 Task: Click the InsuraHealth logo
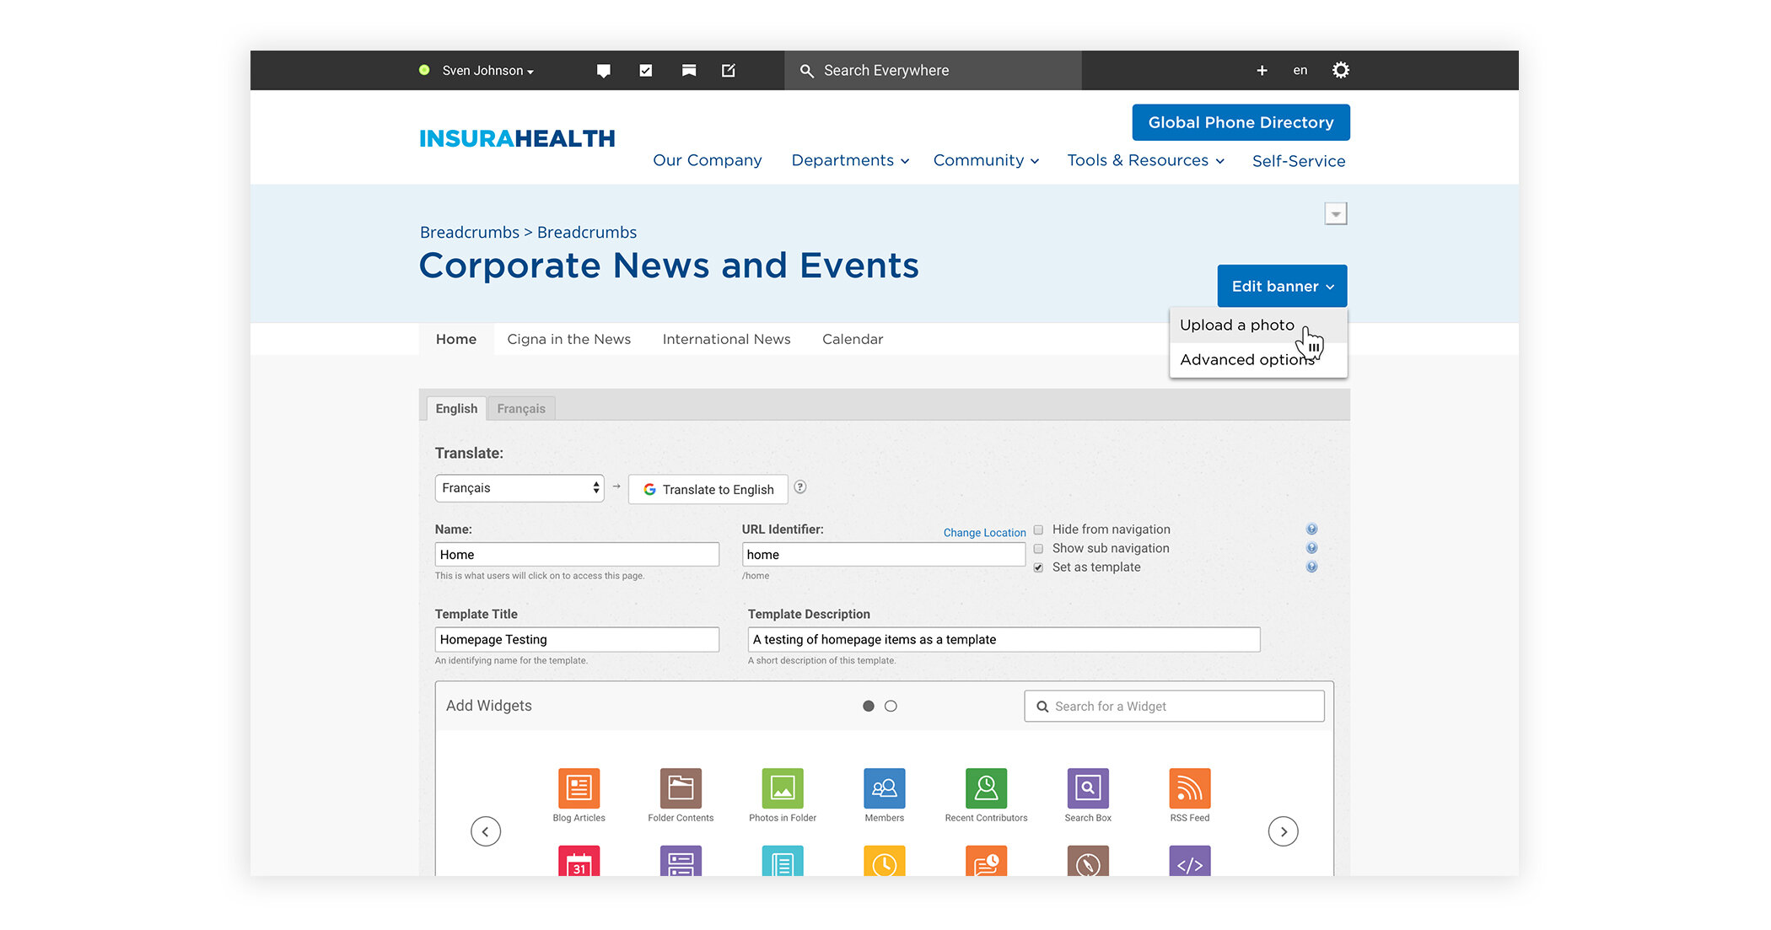click(517, 138)
